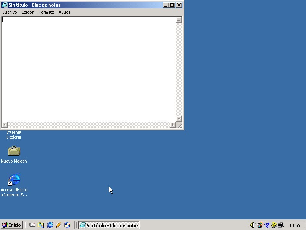Open the Edición menu
306x230 pixels.
pyautogui.click(x=28, y=12)
